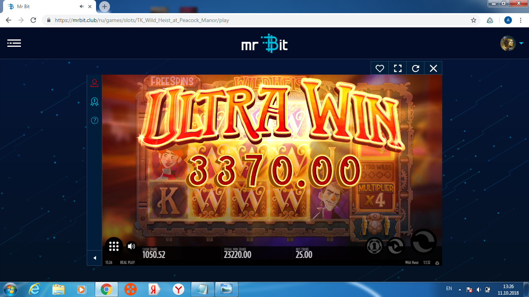The width and height of the screenshot is (529, 297).
Task: Spin the reels with large spin button
Action: point(424,241)
